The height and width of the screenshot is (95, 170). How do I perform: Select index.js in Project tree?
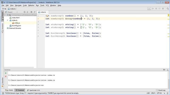point(16,23)
